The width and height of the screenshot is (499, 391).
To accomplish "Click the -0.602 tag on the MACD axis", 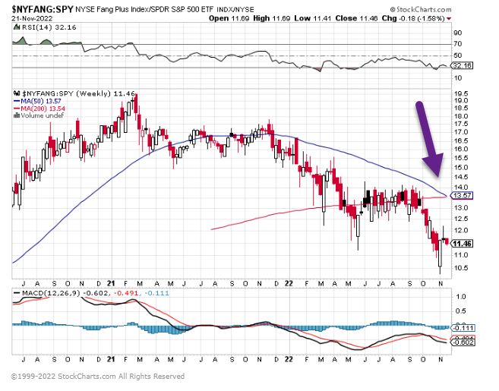I will click(463, 342).
